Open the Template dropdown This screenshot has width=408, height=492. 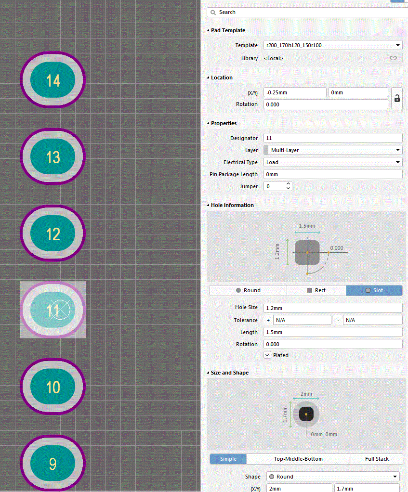[397, 45]
